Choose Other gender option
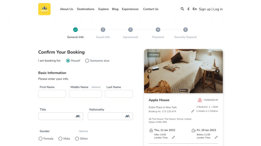Image resolution: width=261 pixels, height=146 pixels. click(77, 139)
